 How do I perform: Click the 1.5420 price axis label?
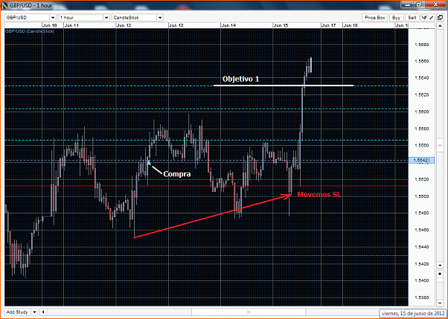click(x=421, y=264)
